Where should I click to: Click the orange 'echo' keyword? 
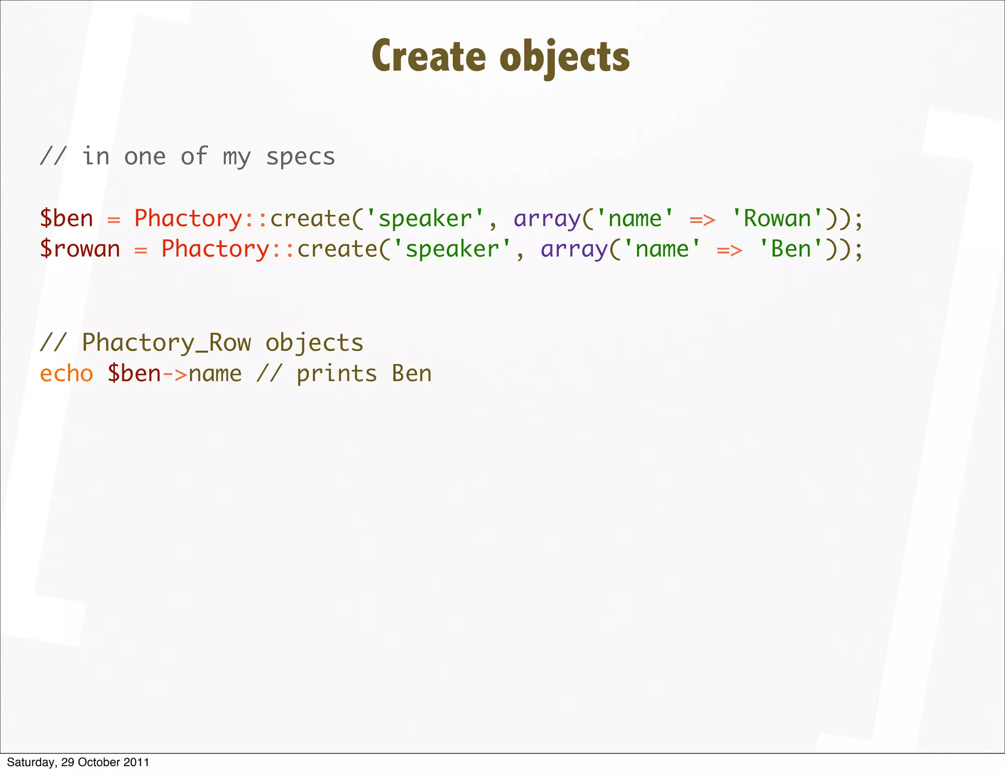[66, 374]
